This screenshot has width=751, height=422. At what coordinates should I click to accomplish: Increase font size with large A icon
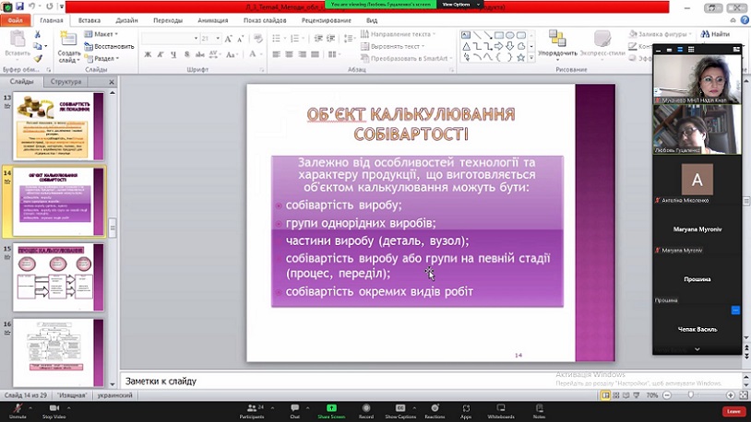pos(229,39)
